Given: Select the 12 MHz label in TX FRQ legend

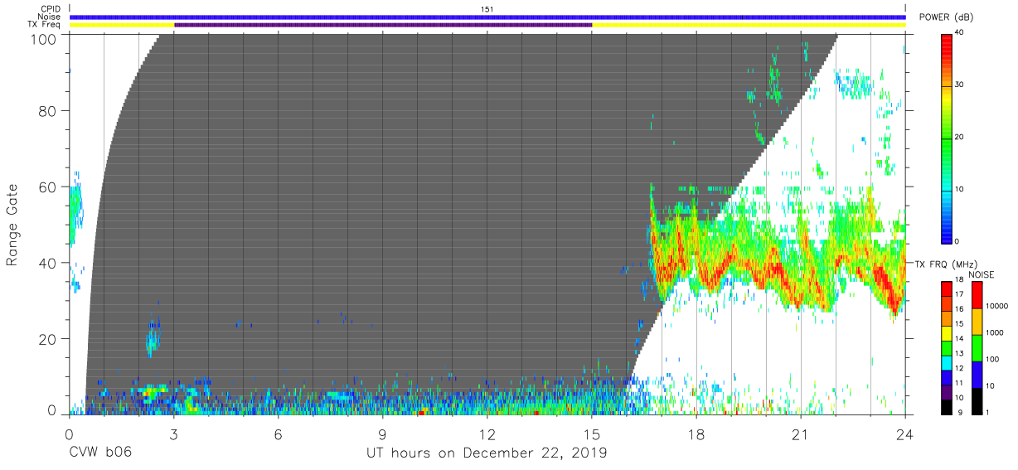Looking at the screenshot, I should pyautogui.click(x=959, y=368).
